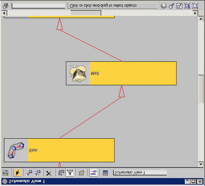Activate the Select arrow tool
205x186 pixels.
click(x=17, y=173)
